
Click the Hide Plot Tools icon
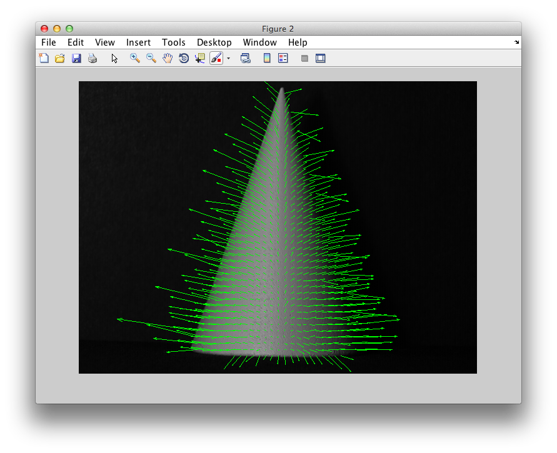pos(304,57)
